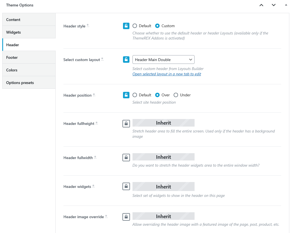Unlock the Header widgets option
Viewport: 291px width, 233px height.
126,186
